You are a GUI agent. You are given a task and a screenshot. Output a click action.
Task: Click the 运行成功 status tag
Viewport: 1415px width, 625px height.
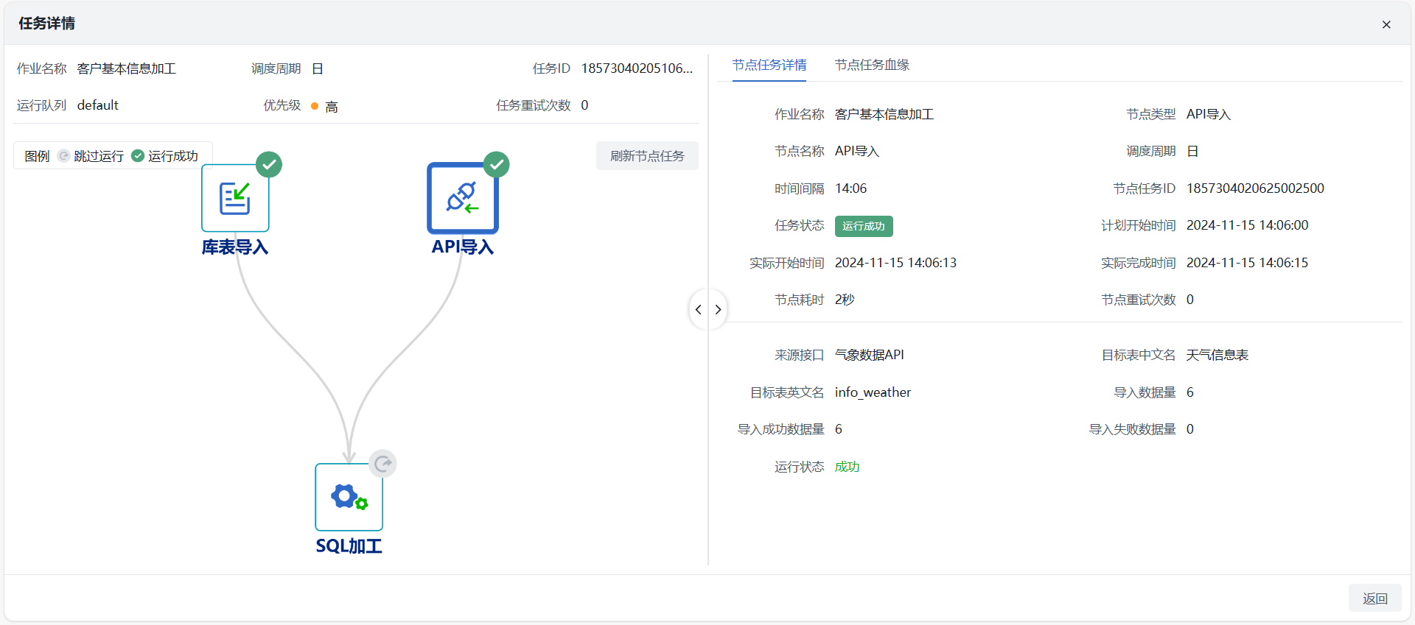(864, 226)
